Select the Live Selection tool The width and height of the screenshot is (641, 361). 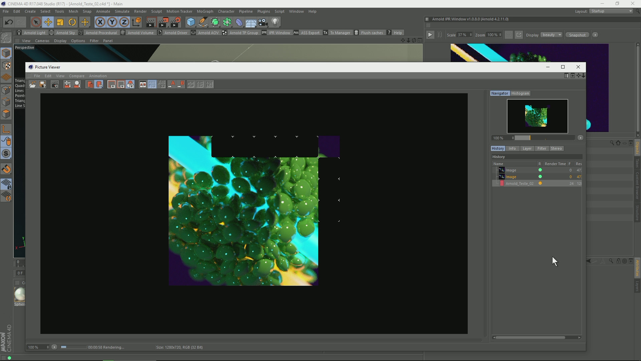36,22
